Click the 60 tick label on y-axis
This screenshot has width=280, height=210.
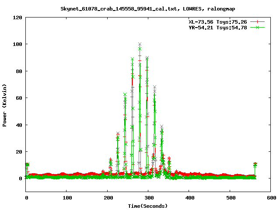point(19,98)
